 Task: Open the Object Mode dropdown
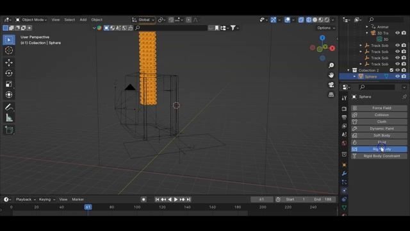point(31,20)
